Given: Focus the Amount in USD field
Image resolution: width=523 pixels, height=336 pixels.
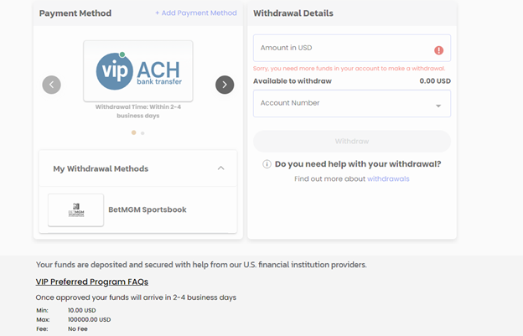Looking at the screenshot, I should point(352,48).
